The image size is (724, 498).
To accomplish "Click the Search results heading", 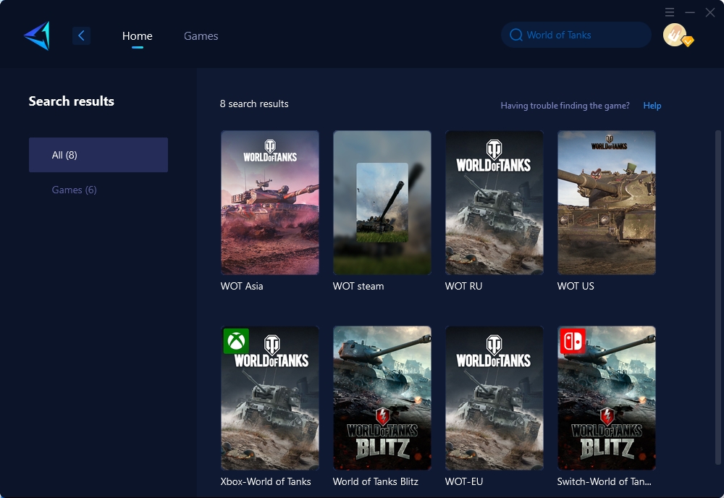I will [72, 101].
